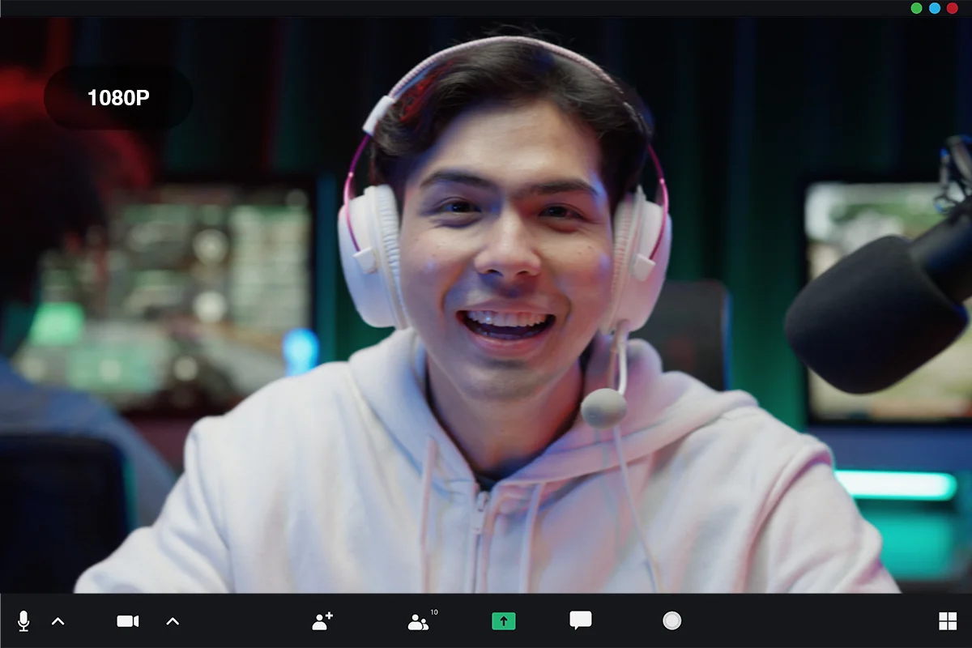
Task: Expand the microphone audio options chevron
Action: click(x=58, y=621)
